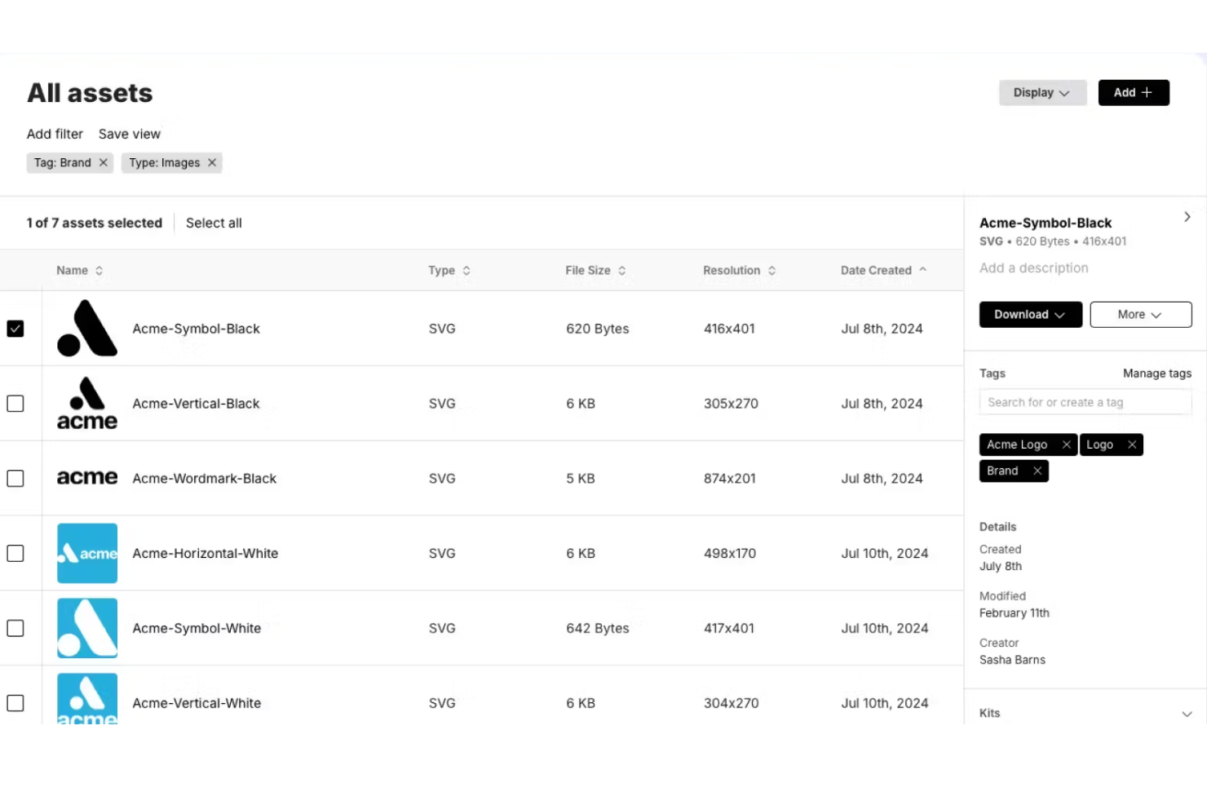The width and height of the screenshot is (1207, 805).
Task: Delete the Brand tag
Action: 1037,471
